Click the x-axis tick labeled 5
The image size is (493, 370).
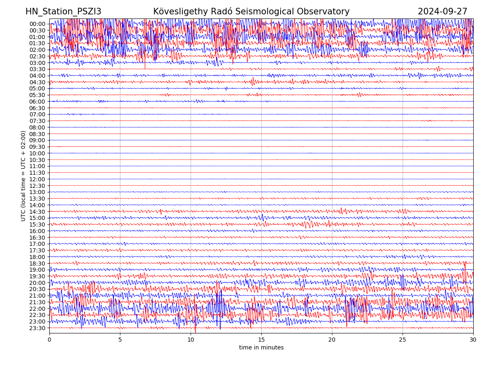pyautogui.click(x=120, y=340)
